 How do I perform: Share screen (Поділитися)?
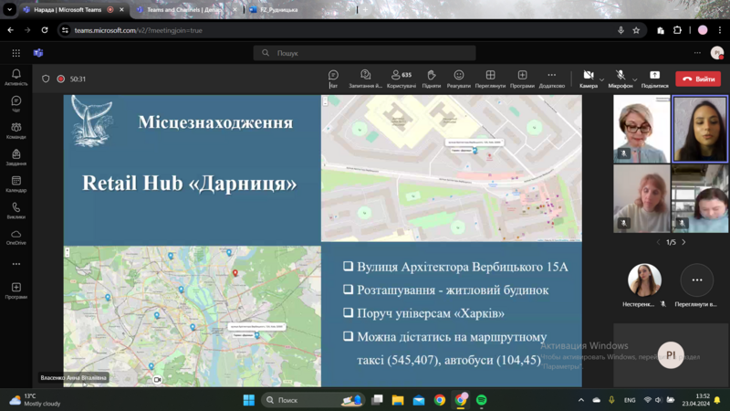(x=654, y=79)
